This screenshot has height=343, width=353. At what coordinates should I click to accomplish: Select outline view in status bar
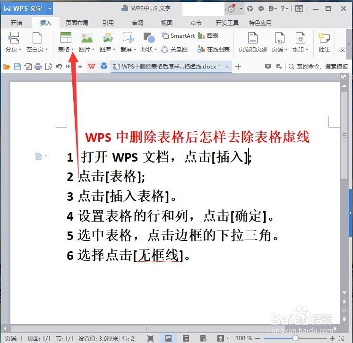point(186,338)
